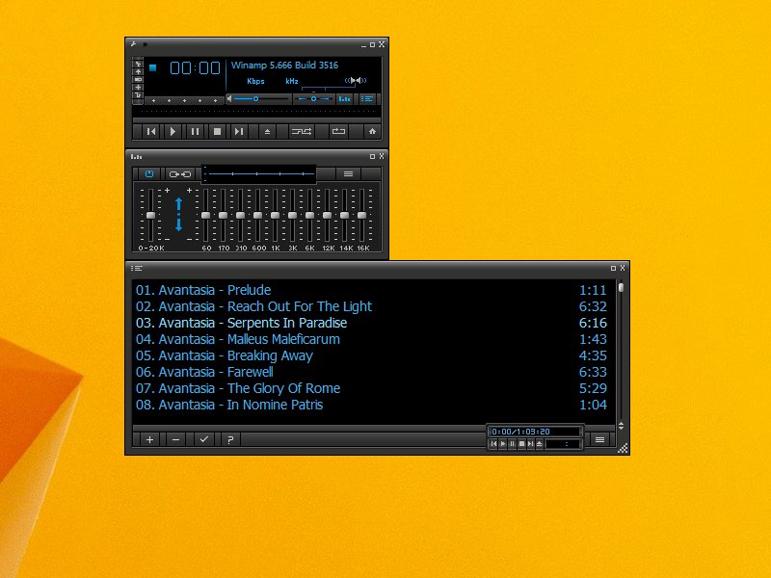The image size is (771, 578).
Task: Open the equalizer presets hamburger menu
Action: point(347,174)
